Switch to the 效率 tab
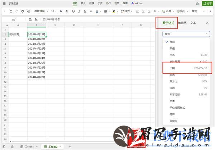The height and width of the screenshot is (150, 215). coord(125,4)
